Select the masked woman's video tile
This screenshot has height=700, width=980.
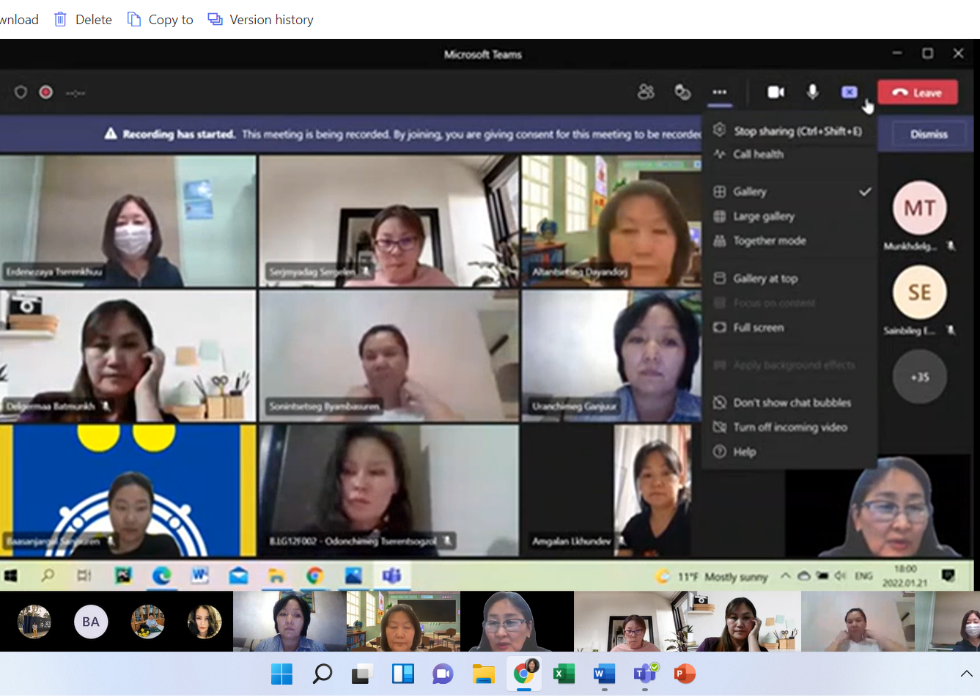coord(128,221)
